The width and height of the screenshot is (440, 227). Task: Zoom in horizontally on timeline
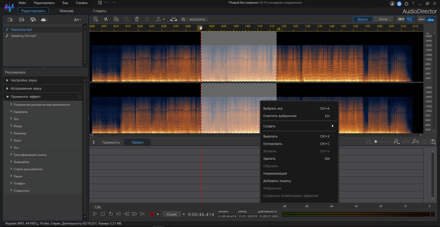[x=396, y=142]
